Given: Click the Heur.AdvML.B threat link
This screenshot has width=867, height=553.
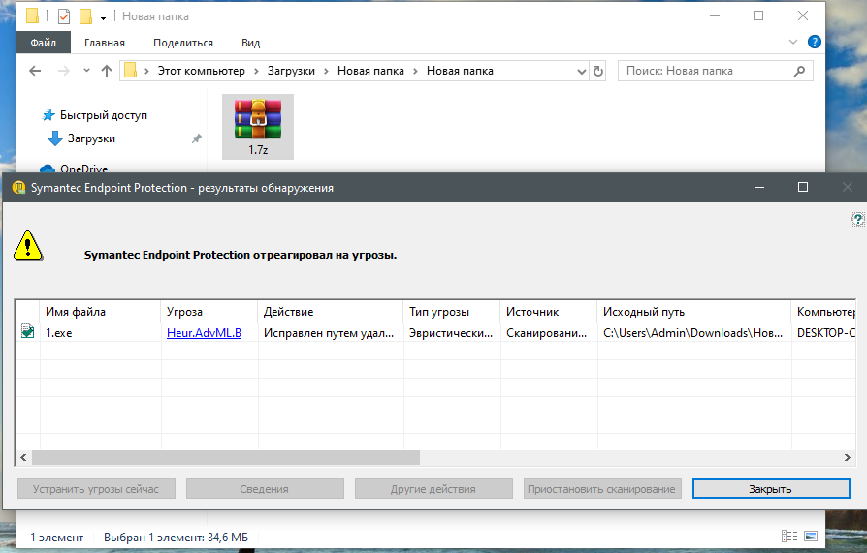Looking at the screenshot, I should coord(204,332).
